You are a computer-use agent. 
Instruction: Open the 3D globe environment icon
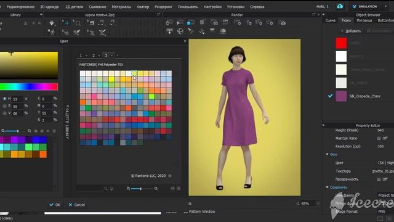pyautogui.click(x=180, y=31)
